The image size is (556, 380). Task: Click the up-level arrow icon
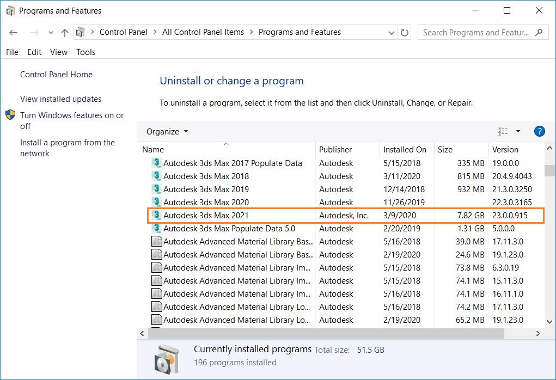click(x=65, y=33)
